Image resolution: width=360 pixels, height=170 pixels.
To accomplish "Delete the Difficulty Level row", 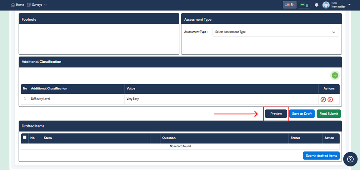I will point(330,100).
